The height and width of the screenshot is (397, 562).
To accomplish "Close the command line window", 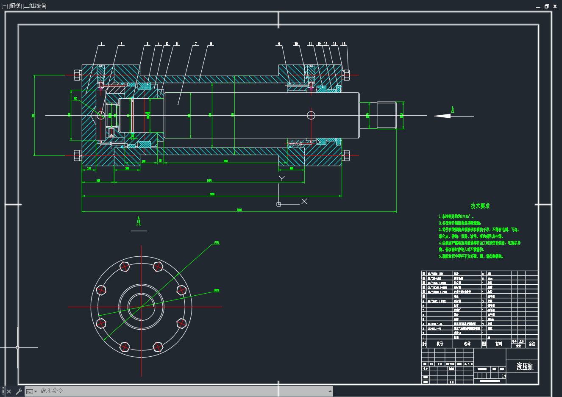I will (x=9, y=391).
